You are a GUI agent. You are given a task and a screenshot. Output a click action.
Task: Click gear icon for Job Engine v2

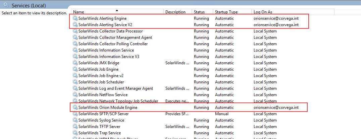tap(75, 76)
